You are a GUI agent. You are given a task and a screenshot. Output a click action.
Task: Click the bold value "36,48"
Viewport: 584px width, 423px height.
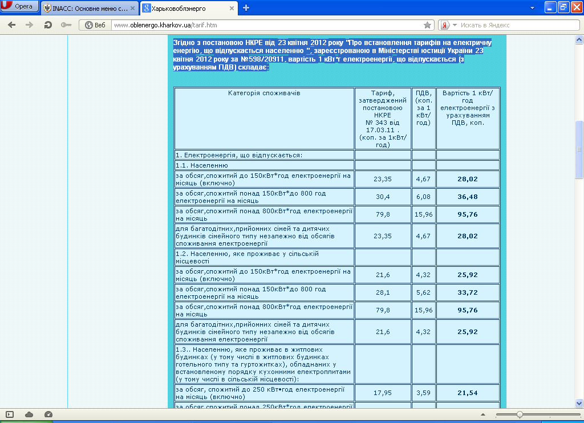click(468, 197)
